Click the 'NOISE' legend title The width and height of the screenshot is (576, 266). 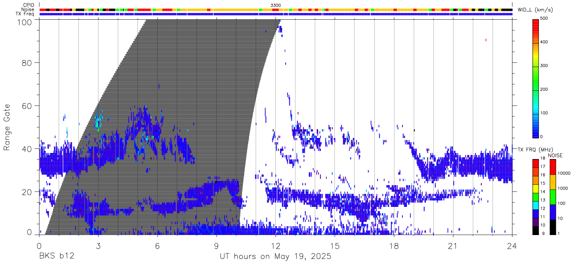(555, 155)
